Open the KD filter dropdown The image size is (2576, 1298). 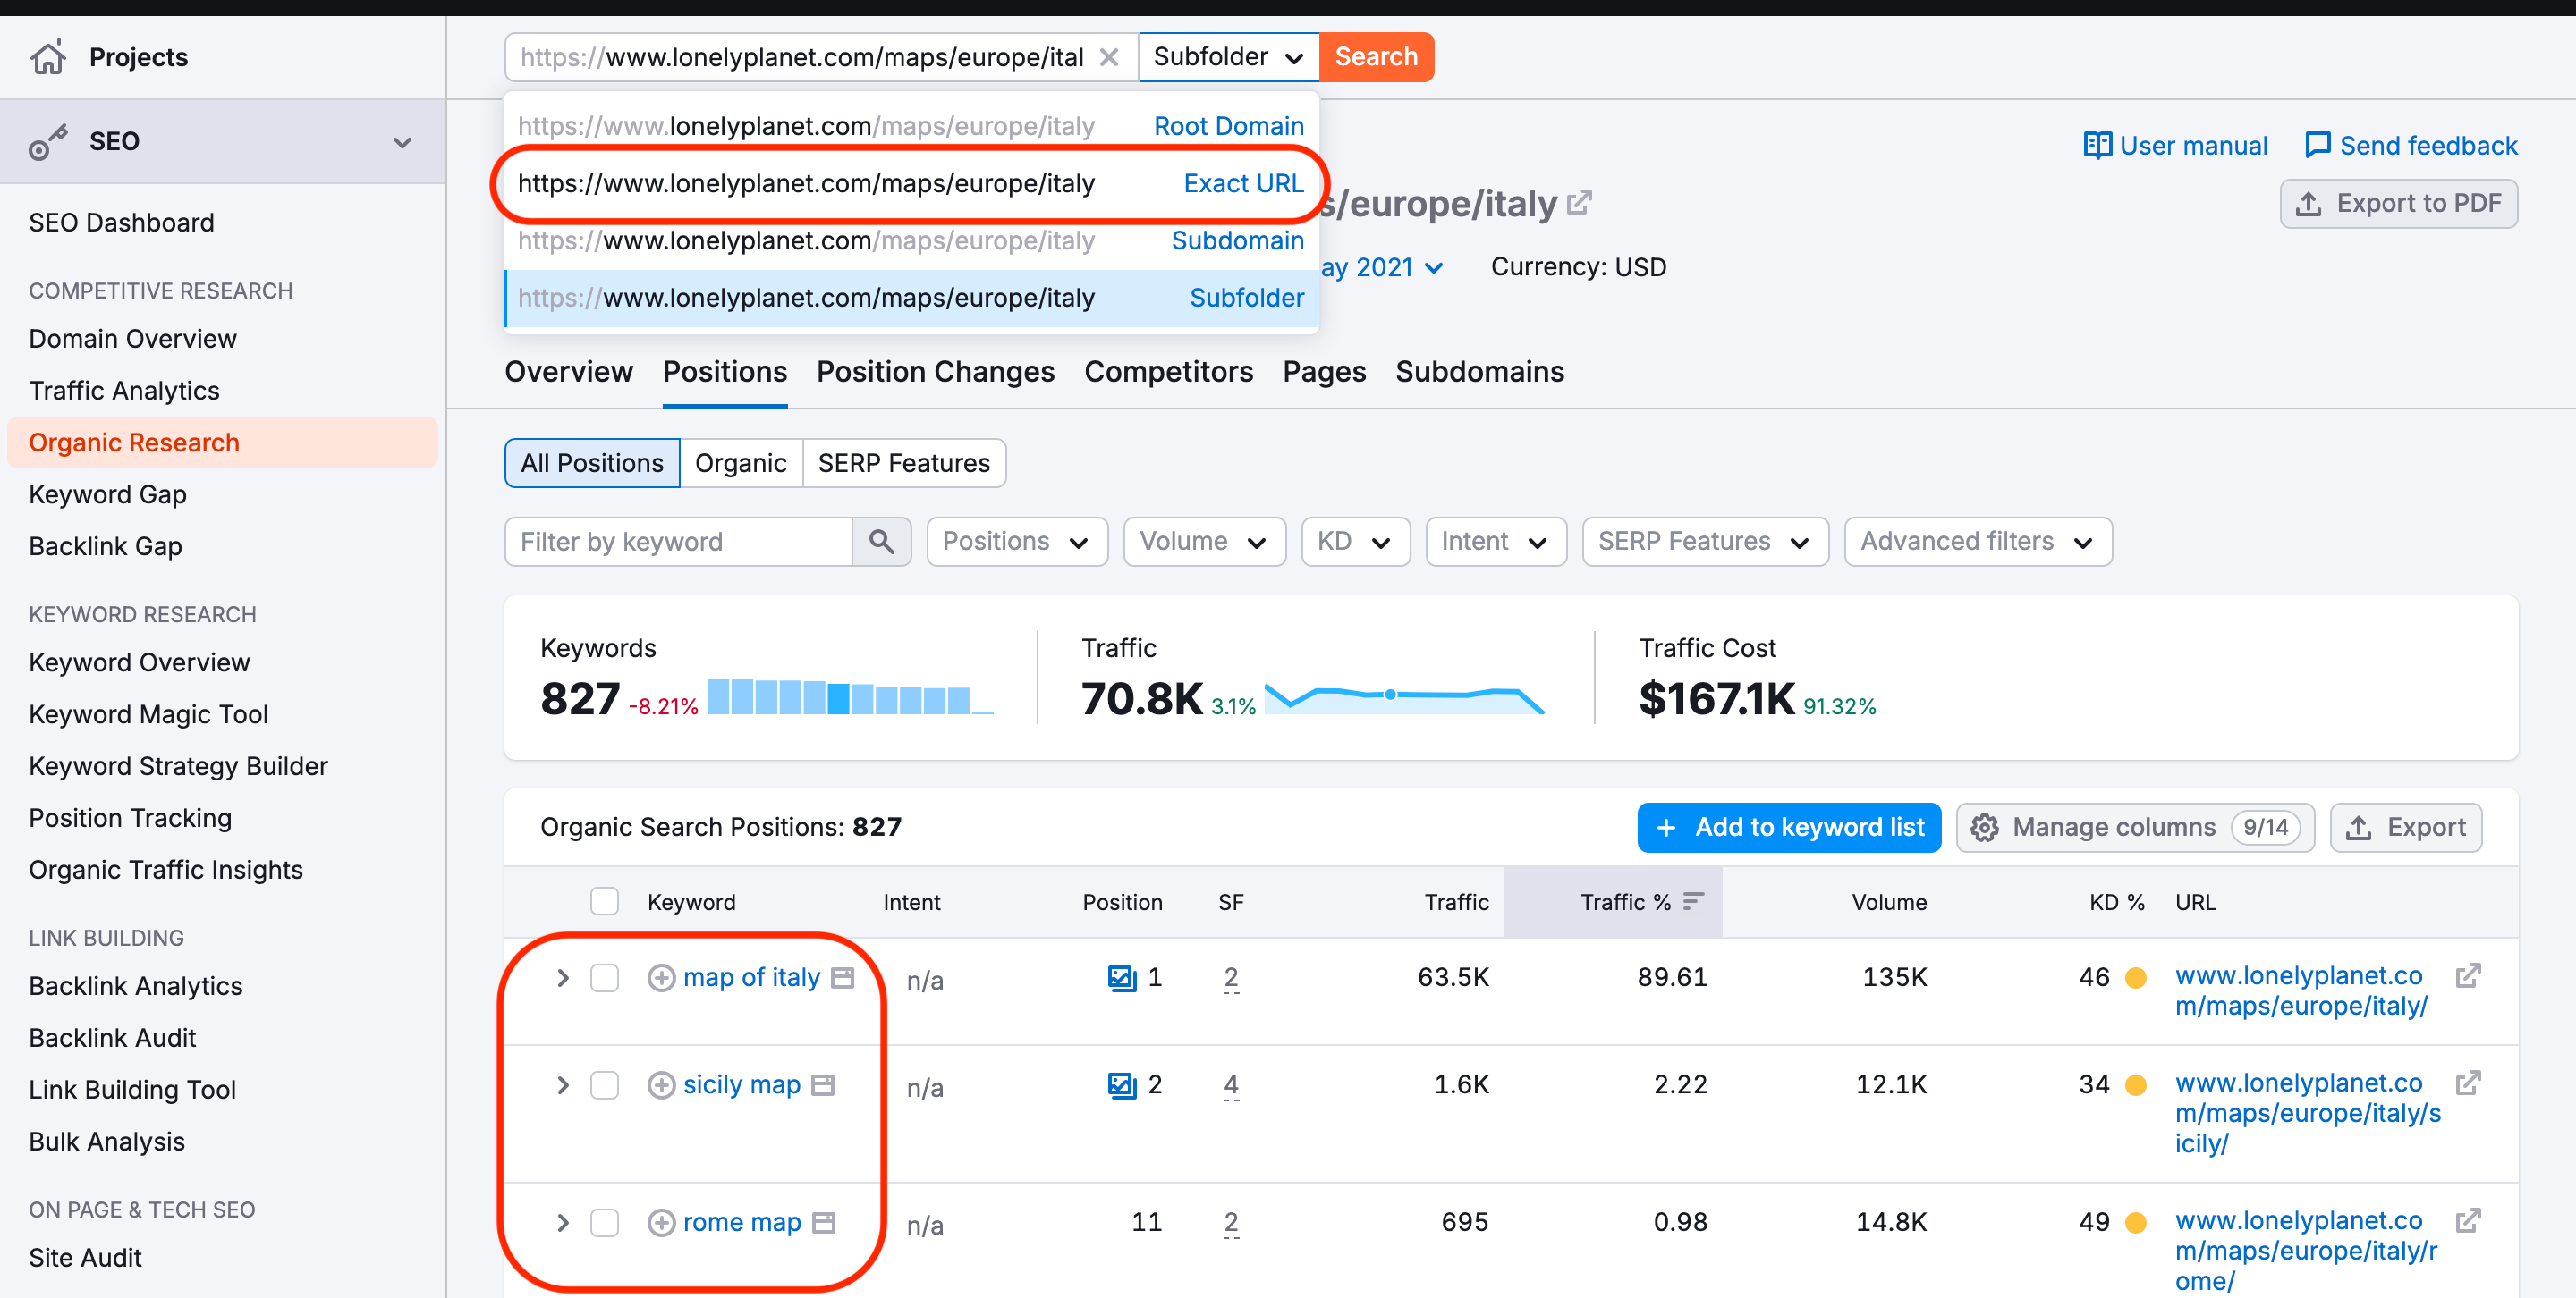1355,542
